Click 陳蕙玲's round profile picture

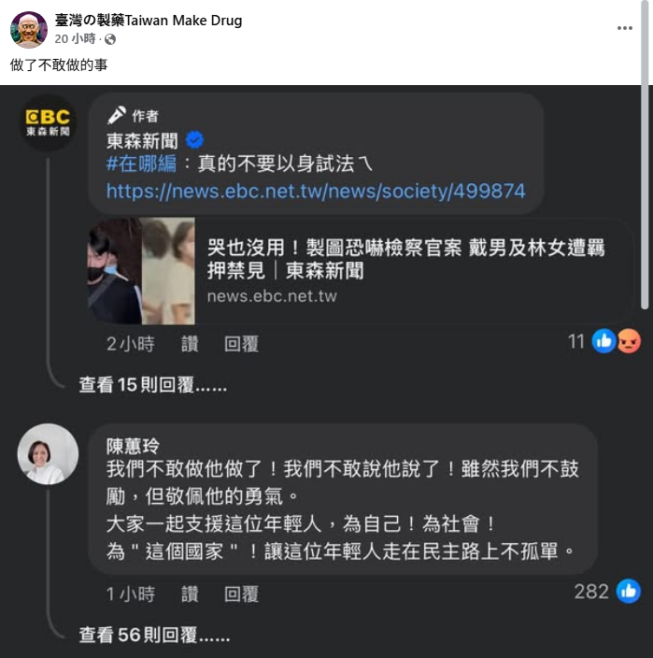(48, 454)
